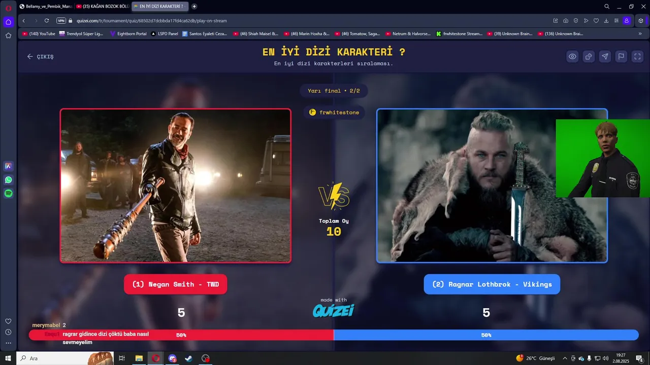The image size is (650, 365).
Task: Switch to the KAĞAN BOZOK BÖLÜ tab
Action: click(102, 7)
